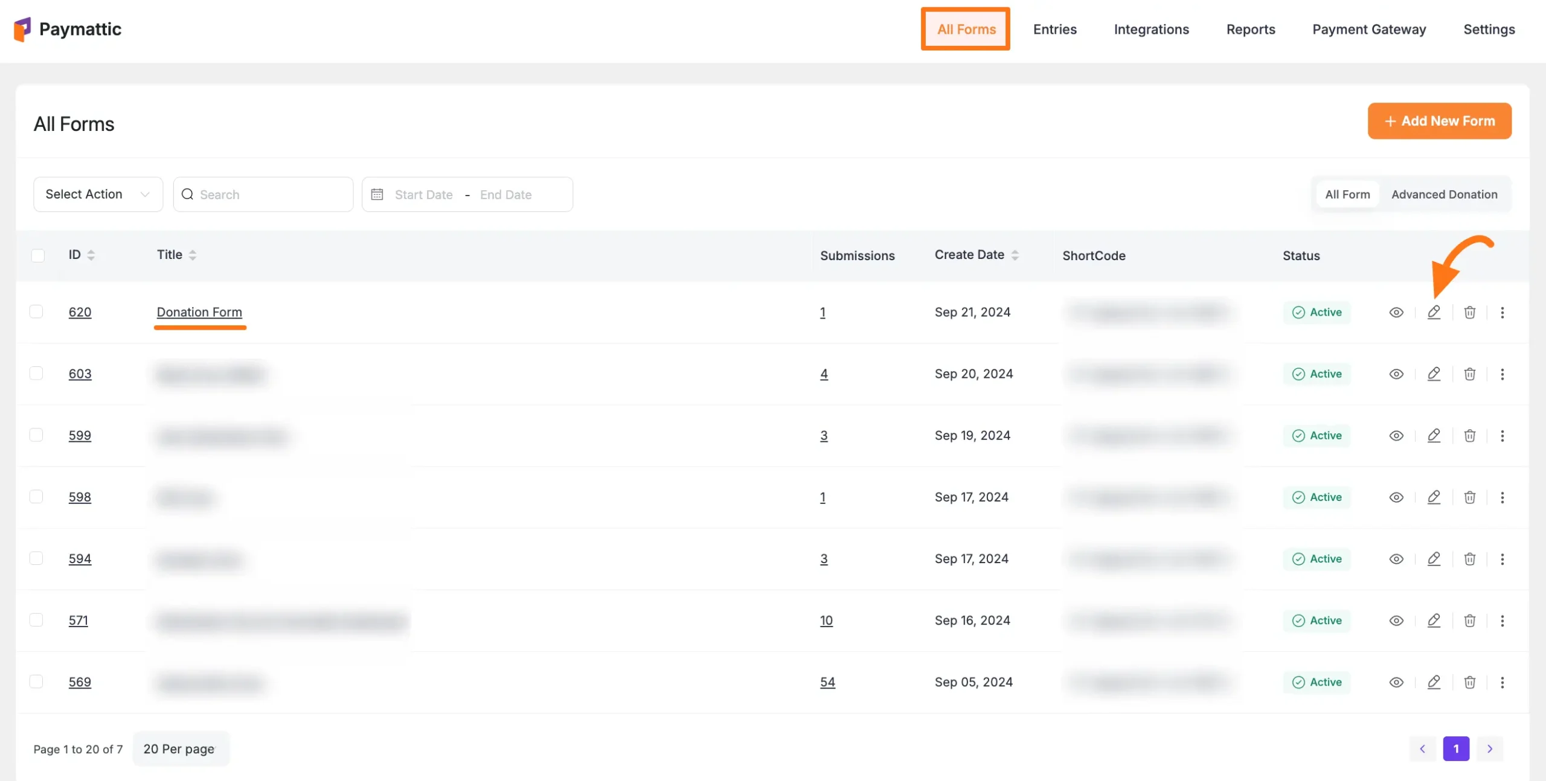Click the trash icon for form 571
The height and width of the screenshot is (781, 1546).
1469,620
